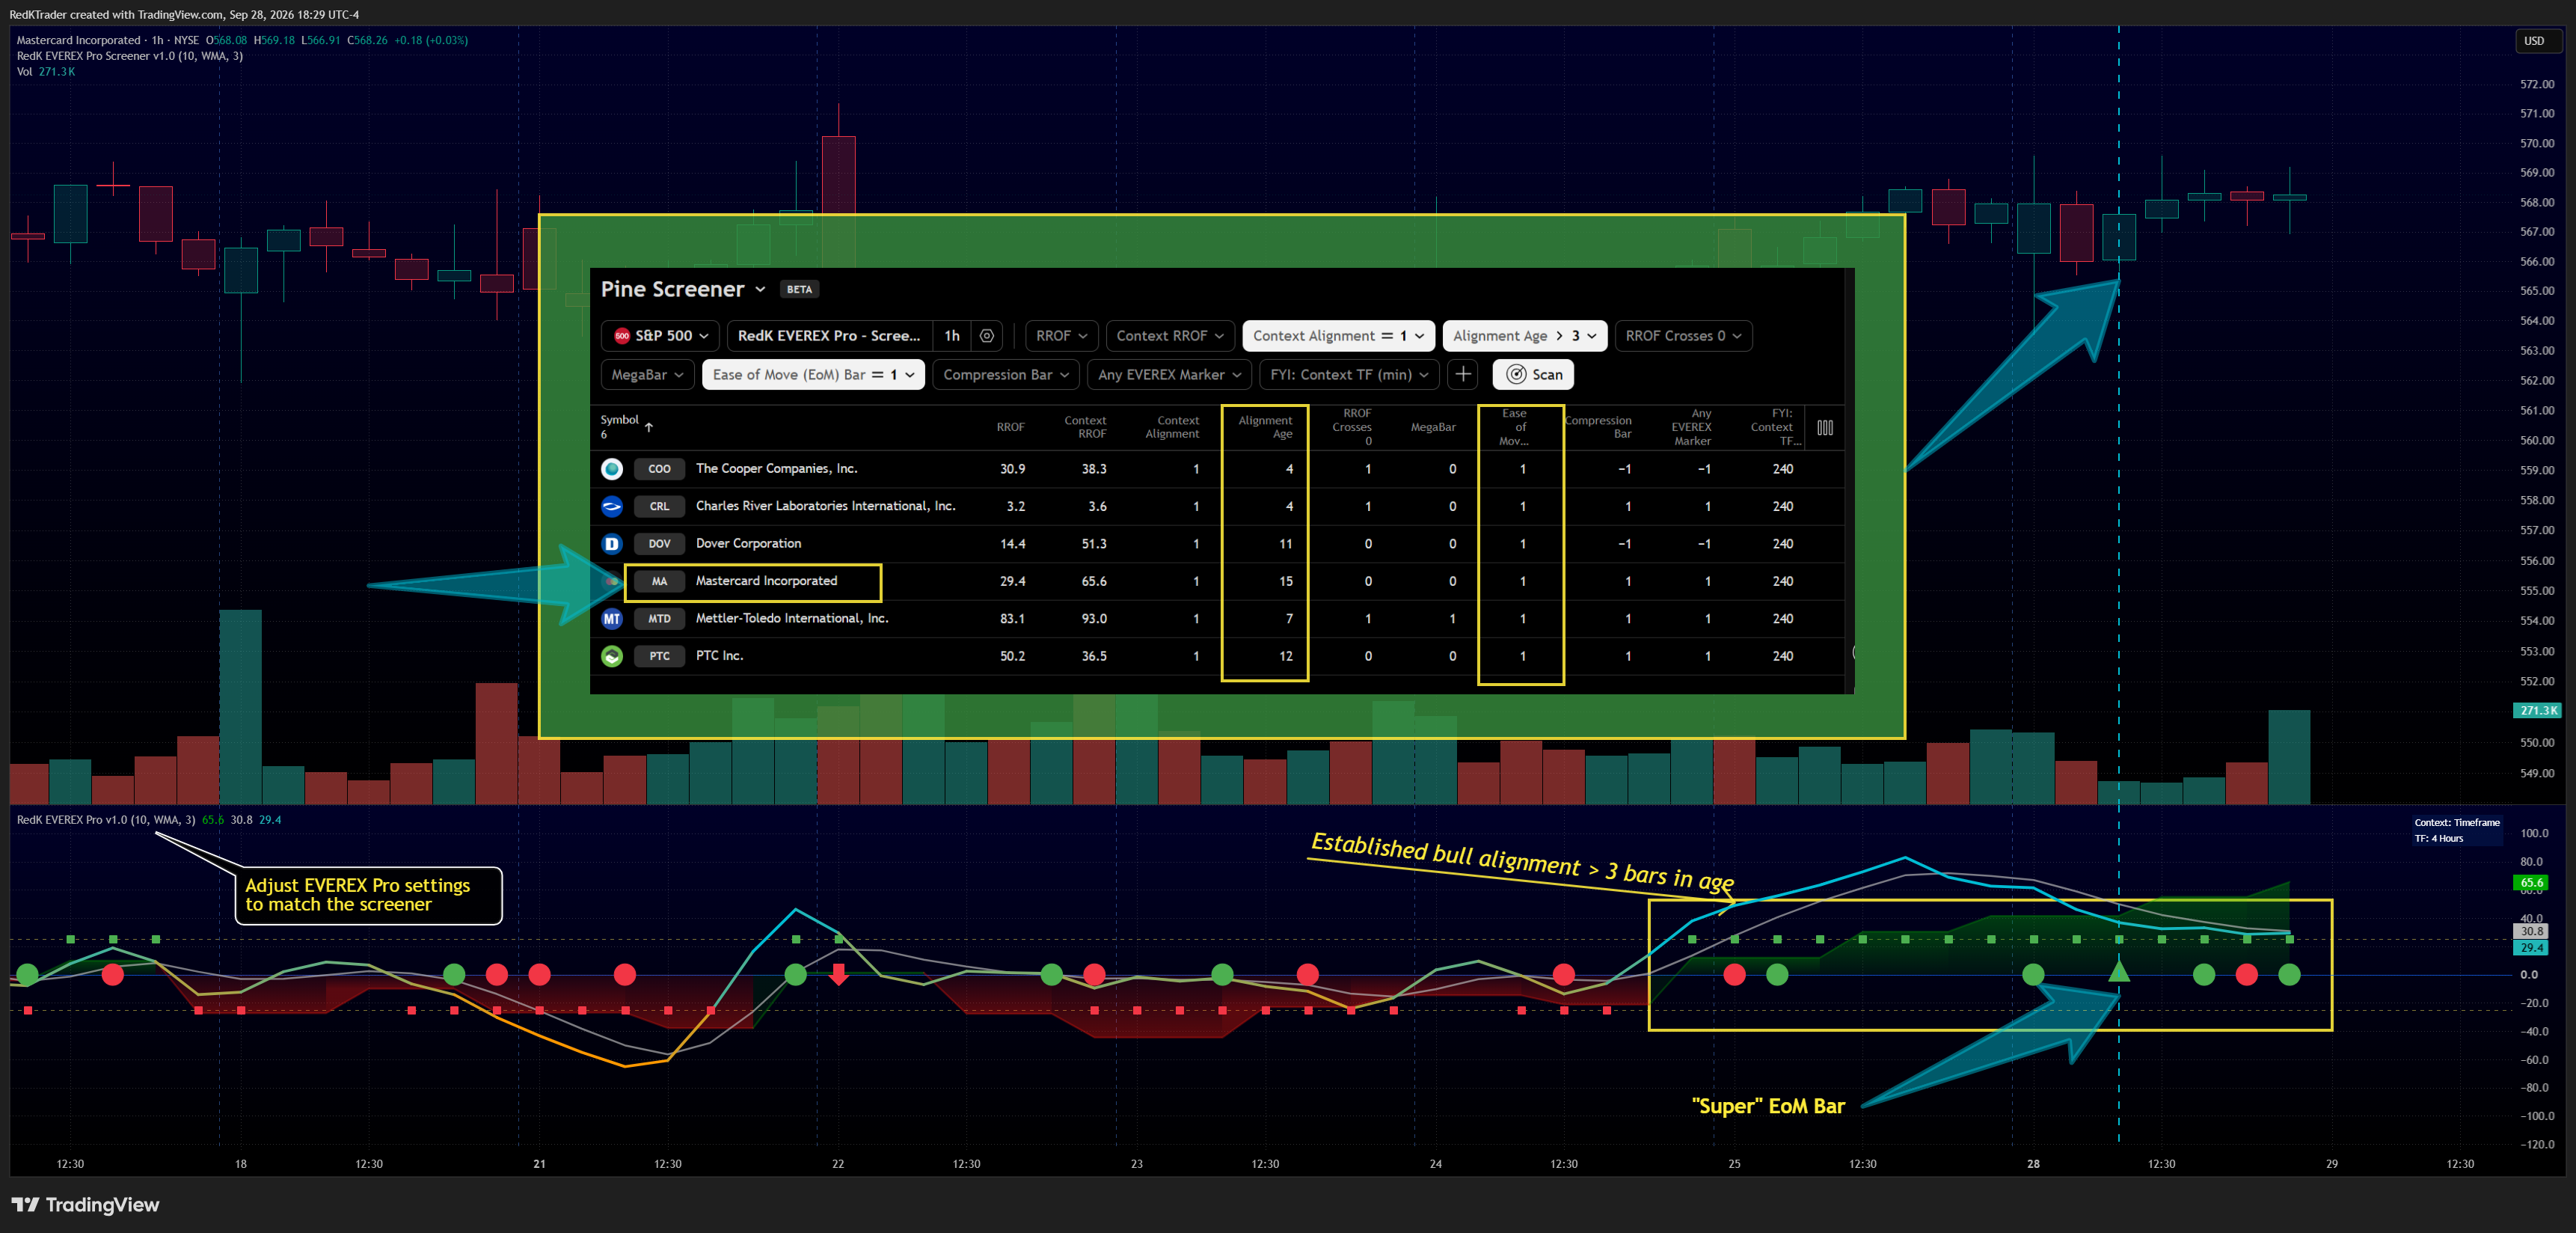Open FYI: Context TF (min) filter

pyautogui.click(x=1349, y=375)
